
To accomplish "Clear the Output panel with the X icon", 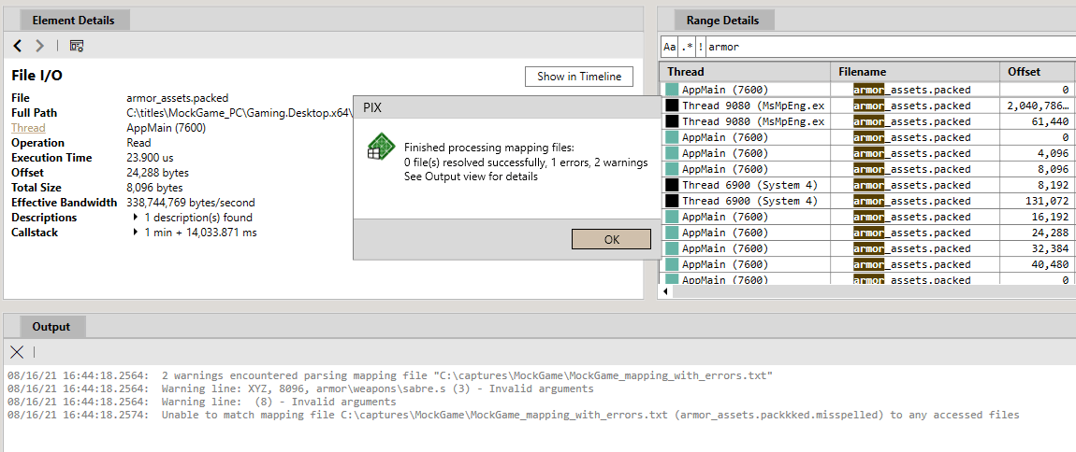I will coord(17,352).
